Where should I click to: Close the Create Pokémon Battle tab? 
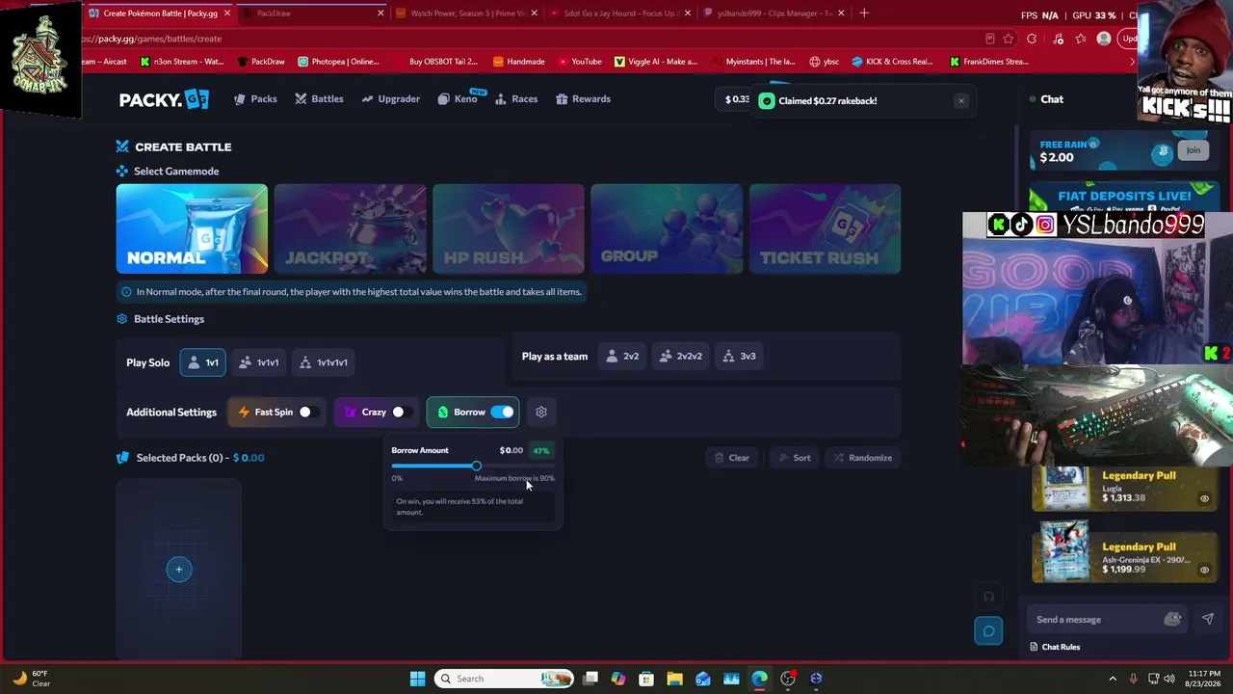pyautogui.click(x=227, y=13)
